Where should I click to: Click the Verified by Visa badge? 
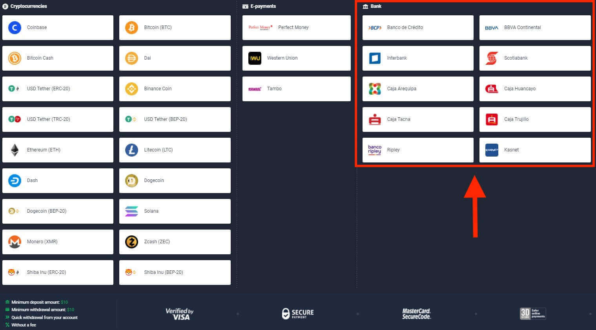(180, 314)
